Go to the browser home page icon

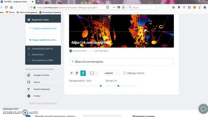11,7
